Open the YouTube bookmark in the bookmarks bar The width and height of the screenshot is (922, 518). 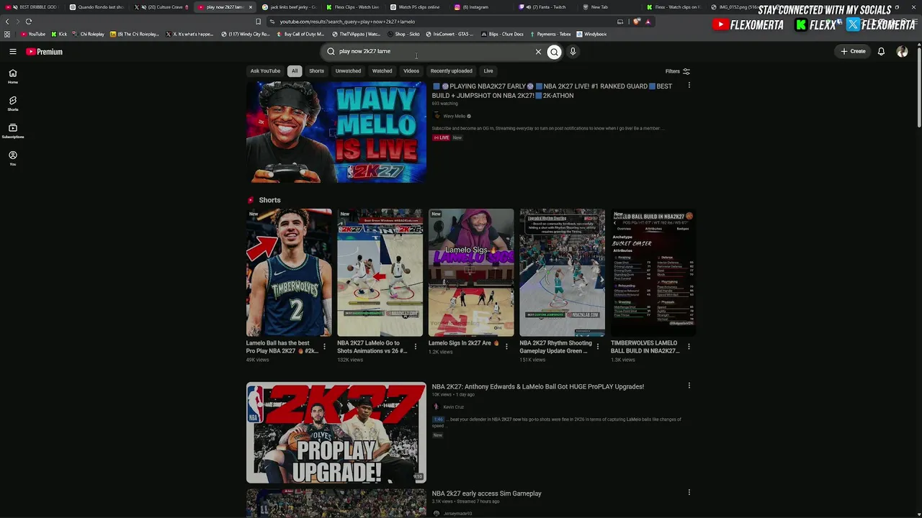33,34
